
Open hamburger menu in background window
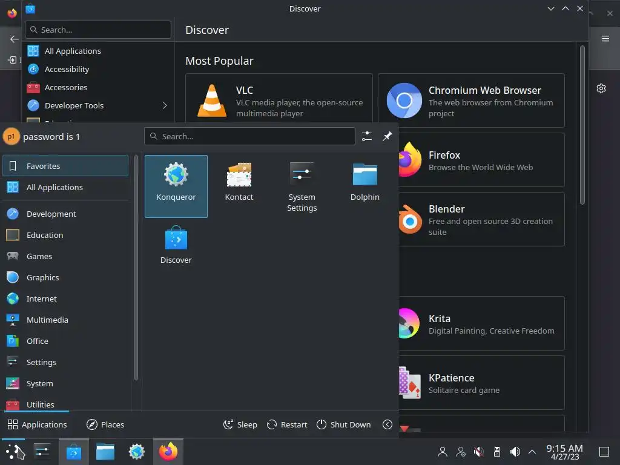coord(605,38)
